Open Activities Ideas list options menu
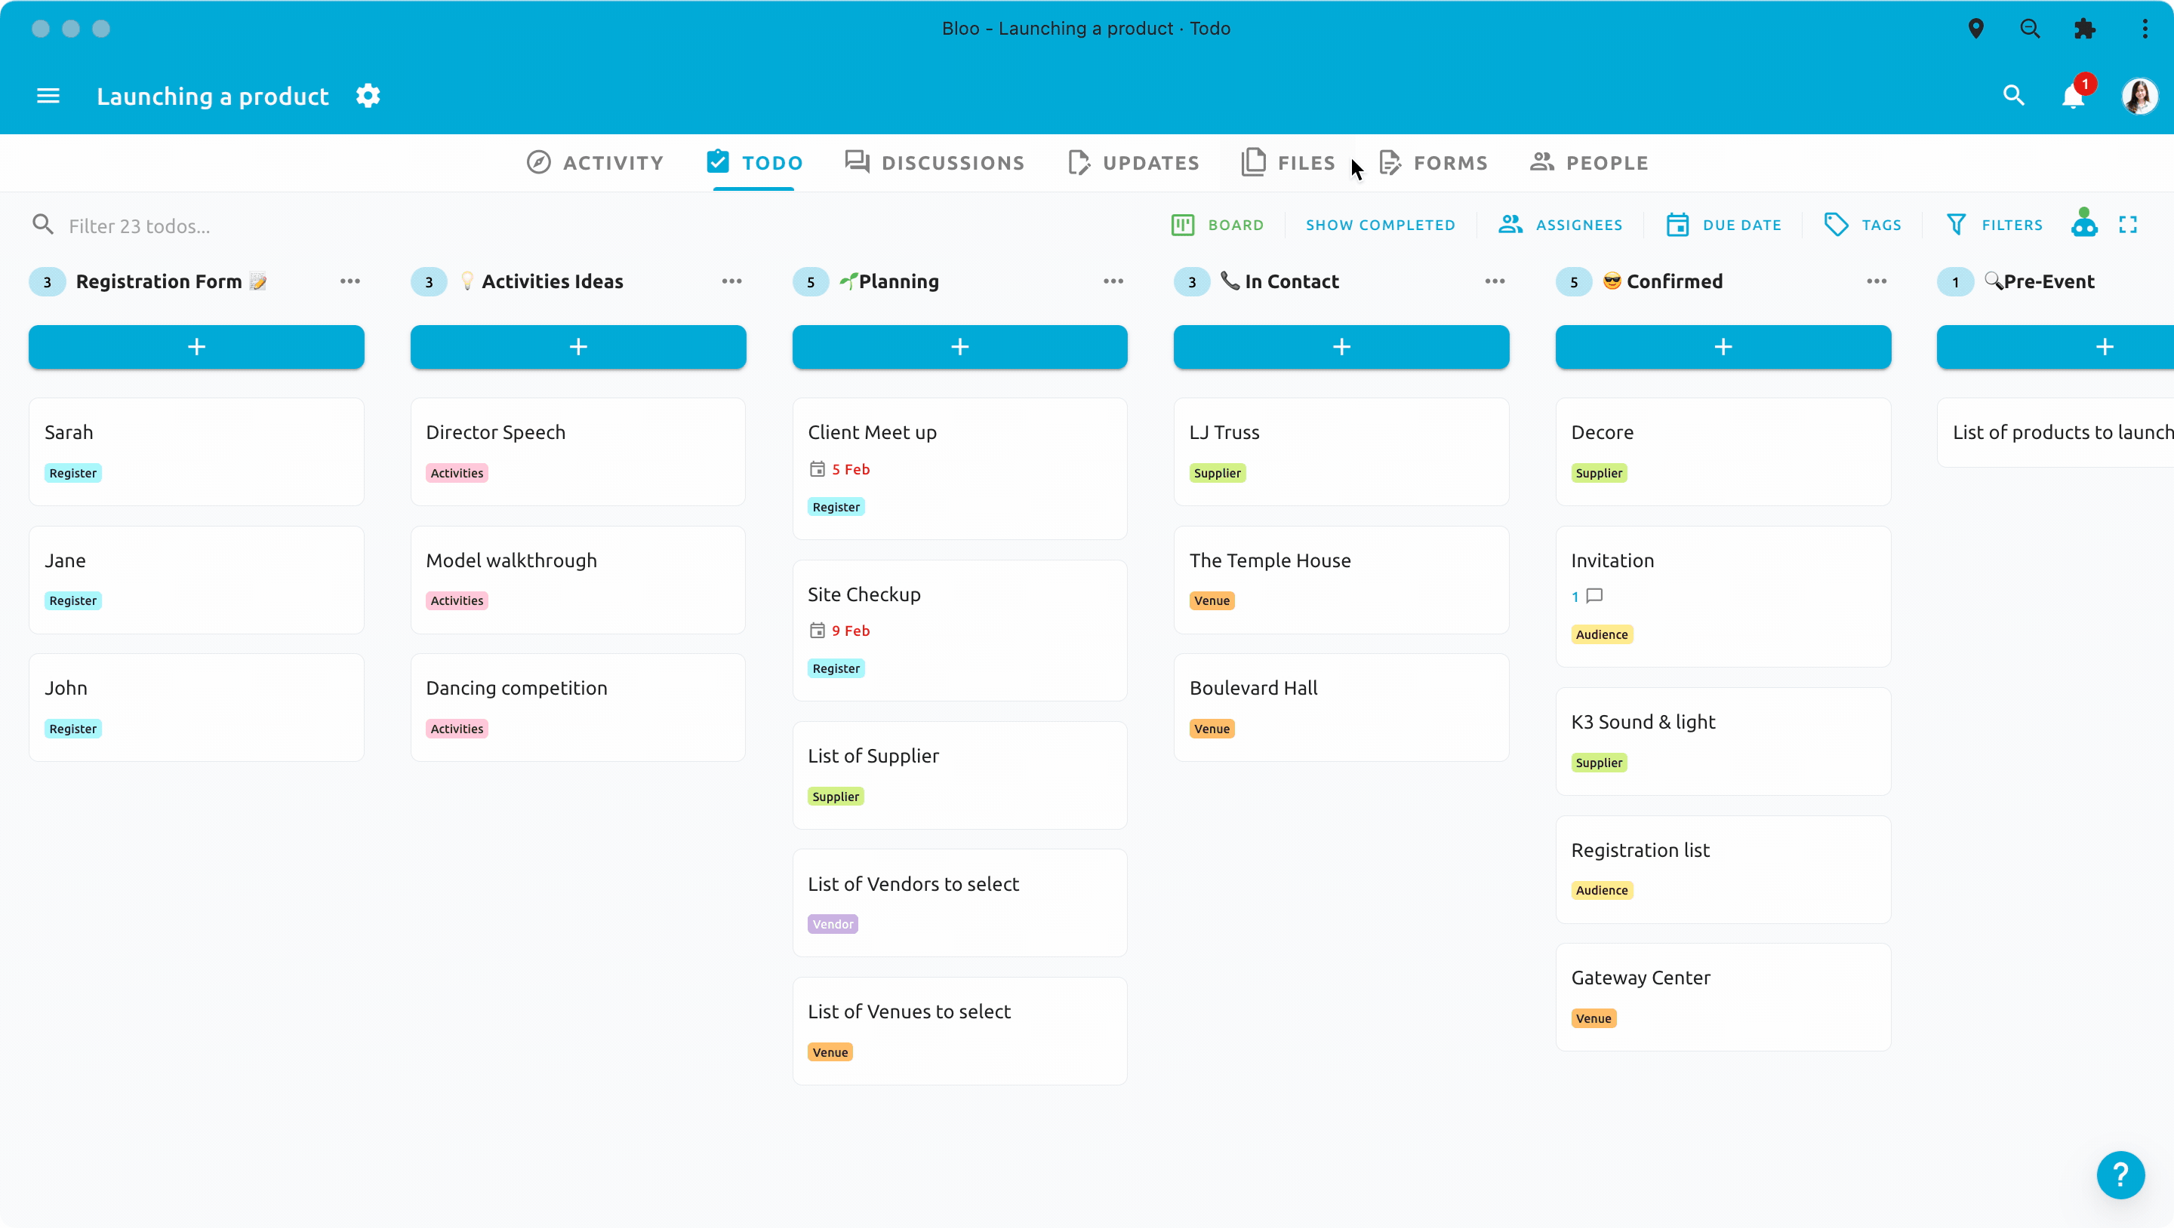2174x1228 pixels. click(731, 281)
